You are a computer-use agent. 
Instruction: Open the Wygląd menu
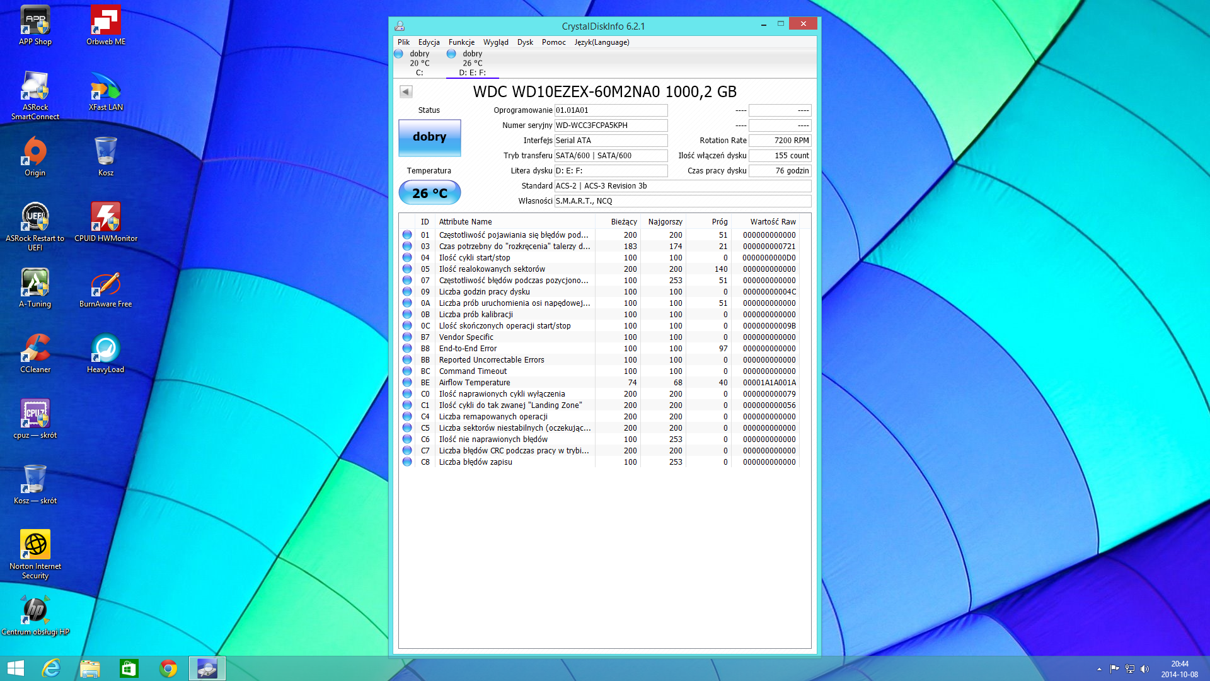(x=496, y=42)
